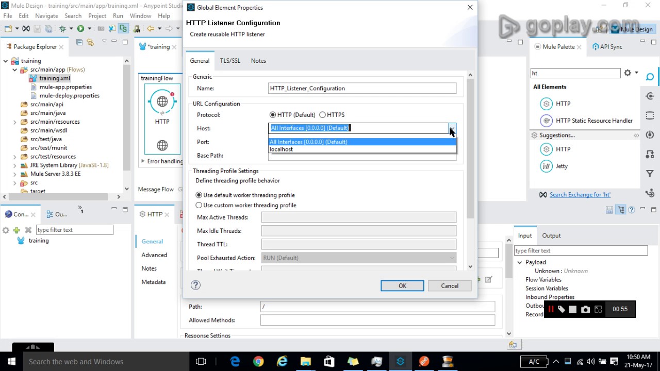Open the Navigate menu
This screenshot has width=660, height=371.
point(47,16)
